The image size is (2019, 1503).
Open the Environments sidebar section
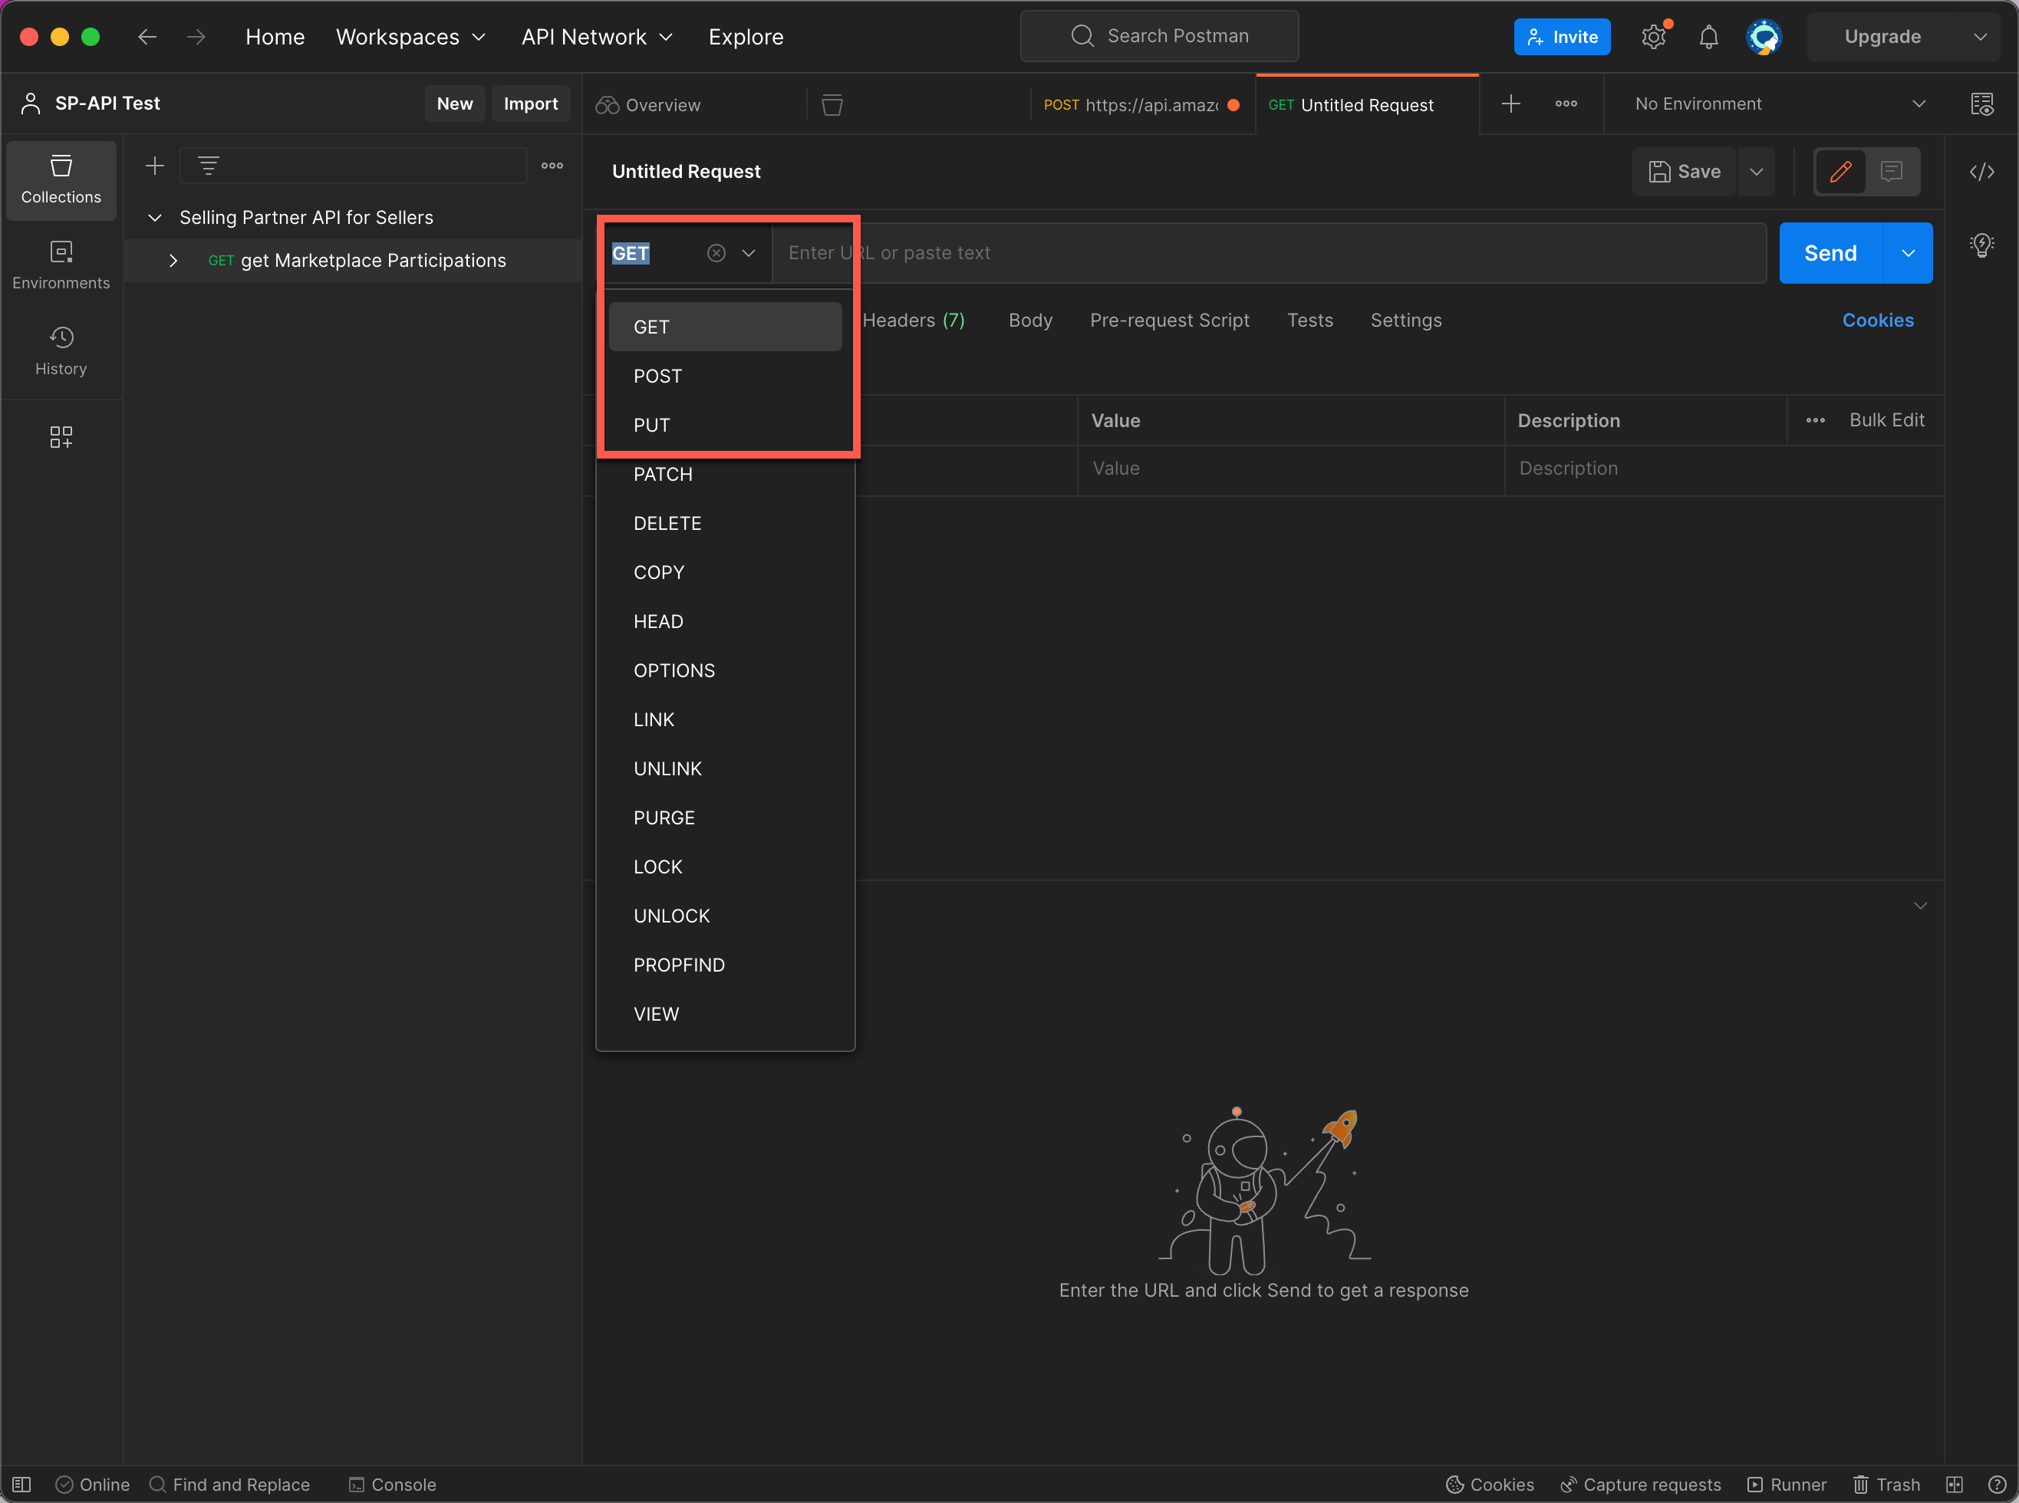(61, 265)
